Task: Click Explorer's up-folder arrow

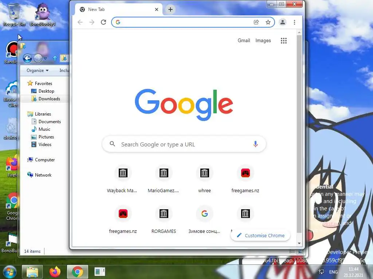Action: point(55,58)
